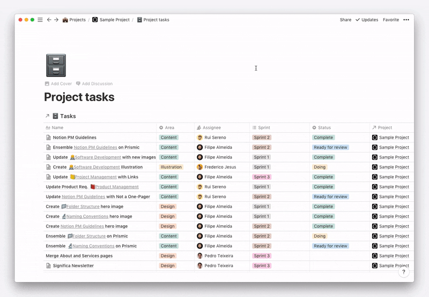Click empty Status cell of Significa Newsletter row
429x297 pixels.
339,265
